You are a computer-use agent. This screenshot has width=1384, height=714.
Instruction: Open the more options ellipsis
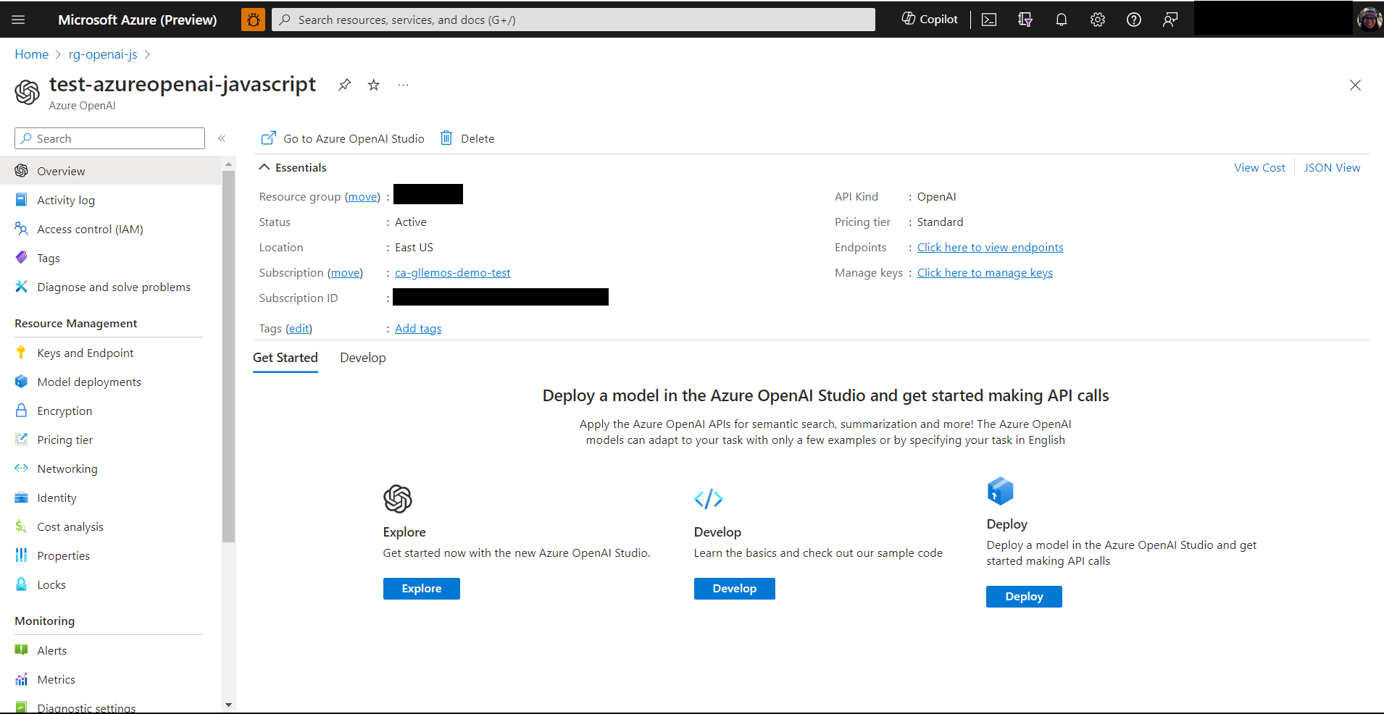[403, 85]
